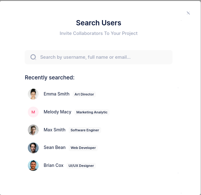
Task: Click the magnifier search icon
Action: (x=33, y=57)
